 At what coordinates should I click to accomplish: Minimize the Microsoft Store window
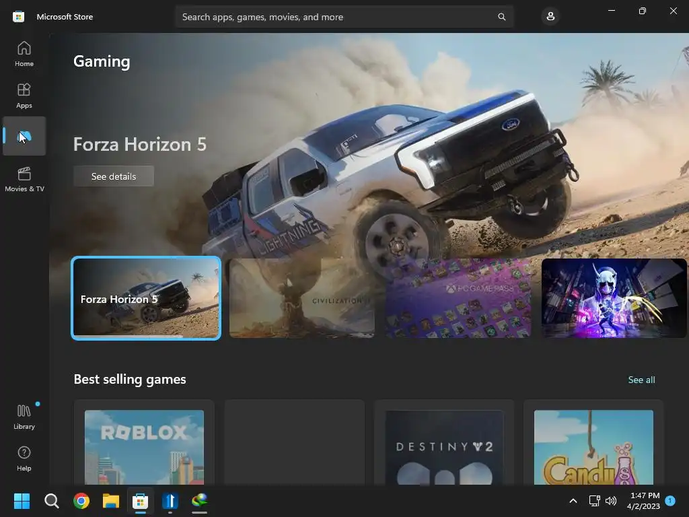click(x=611, y=11)
